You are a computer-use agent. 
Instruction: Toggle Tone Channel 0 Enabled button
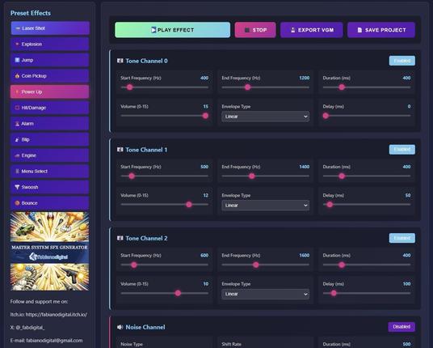point(401,61)
